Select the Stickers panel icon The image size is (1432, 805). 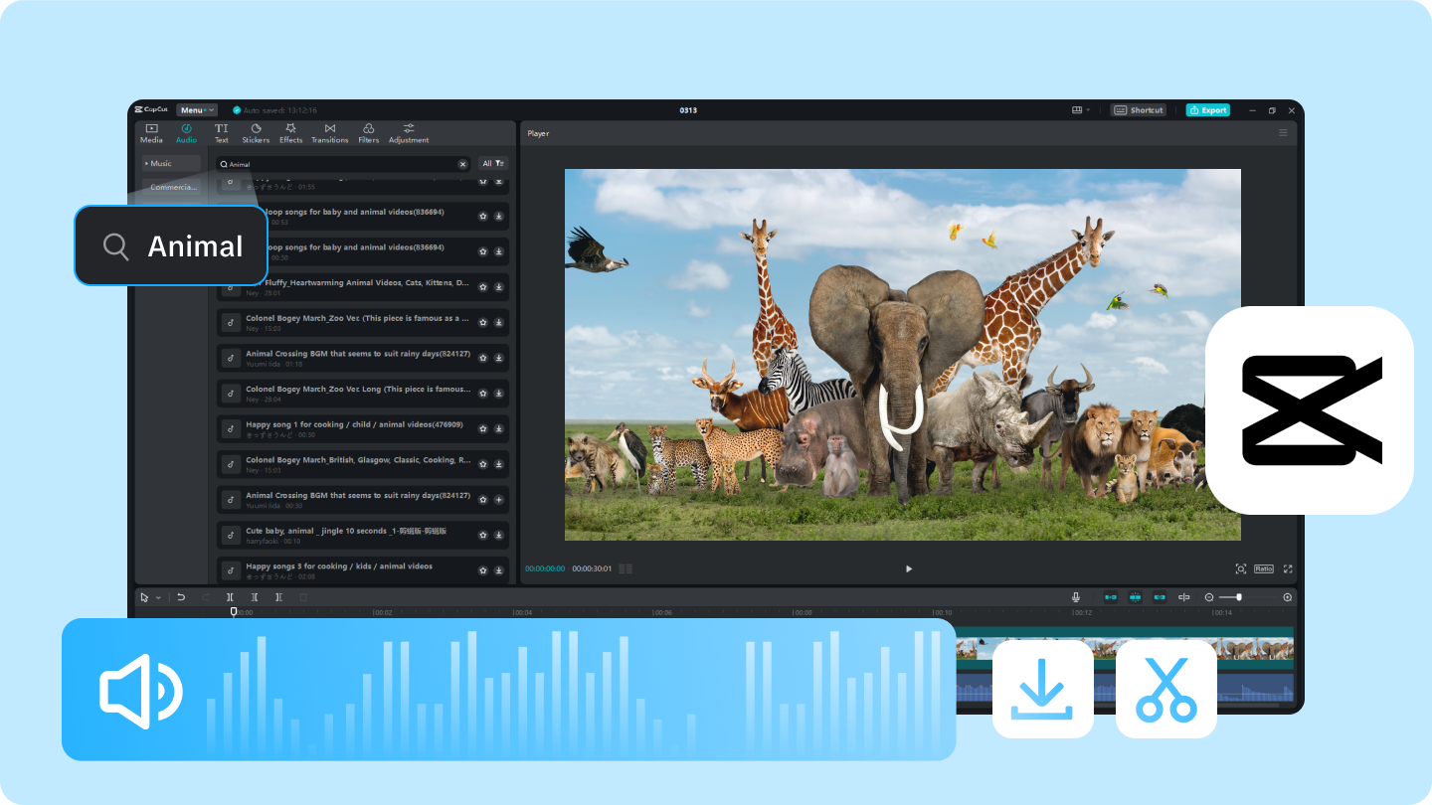pyautogui.click(x=256, y=132)
